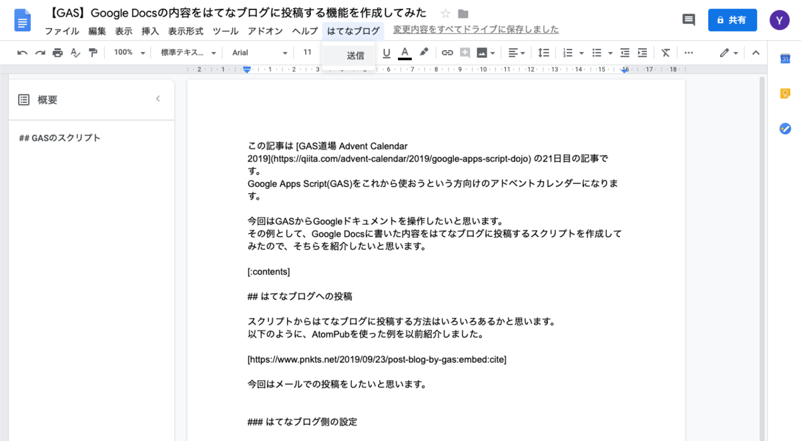Open the text alignment dropdown
801x441 pixels.
point(516,53)
